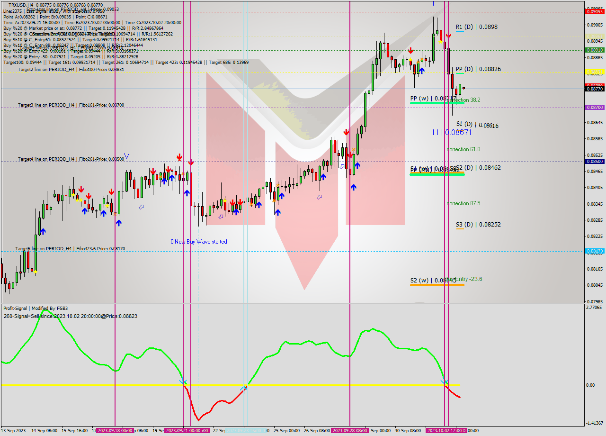Click the 30 Sep 08:00 time axis label
The image size is (606, 436).
[408, 431]
